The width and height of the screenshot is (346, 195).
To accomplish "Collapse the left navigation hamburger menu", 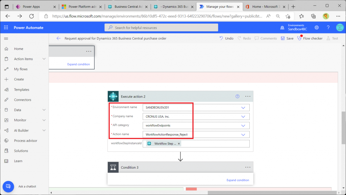I will click(x=6, y=39).
